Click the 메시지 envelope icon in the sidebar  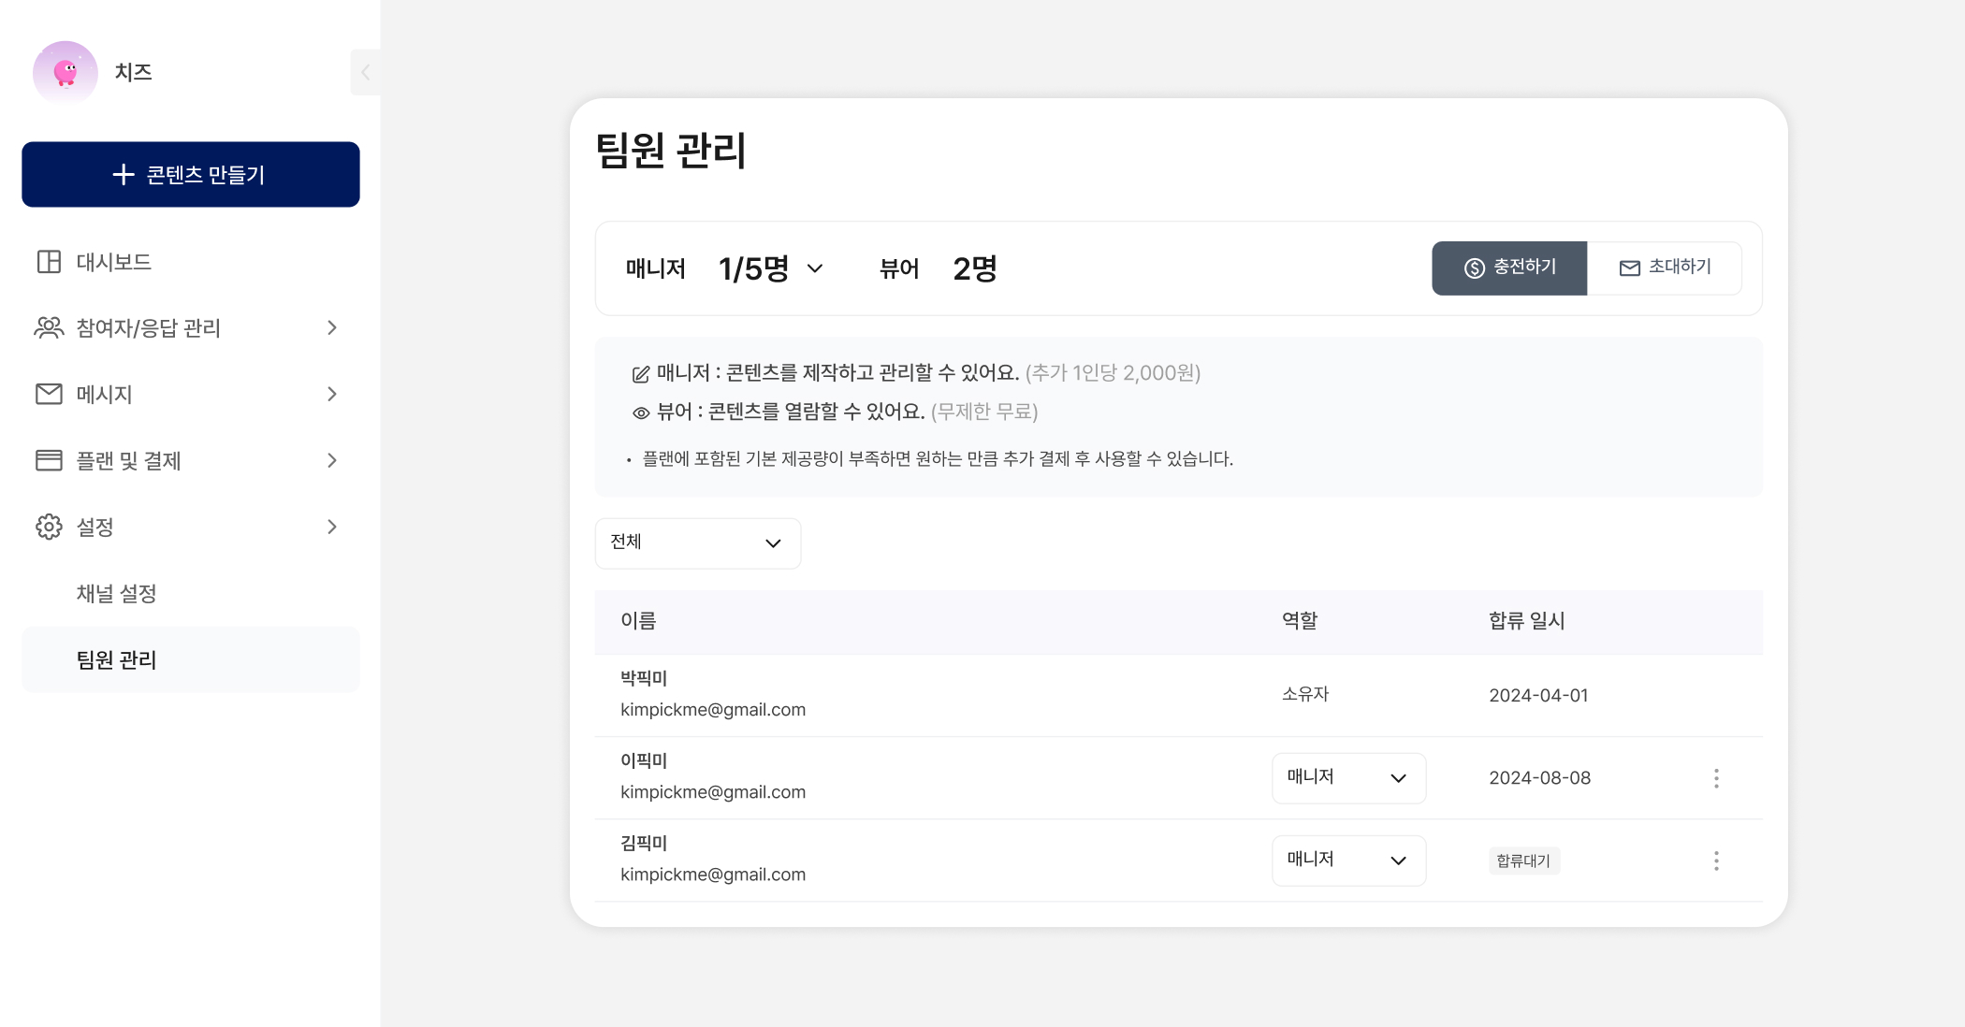(x=49, y=394)
